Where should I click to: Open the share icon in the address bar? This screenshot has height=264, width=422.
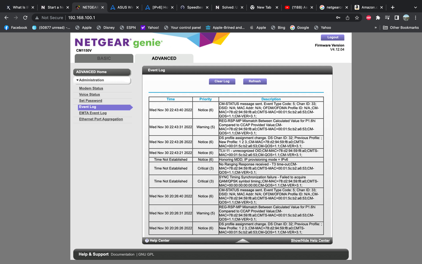pyautogui.click(x=347, y=18)
